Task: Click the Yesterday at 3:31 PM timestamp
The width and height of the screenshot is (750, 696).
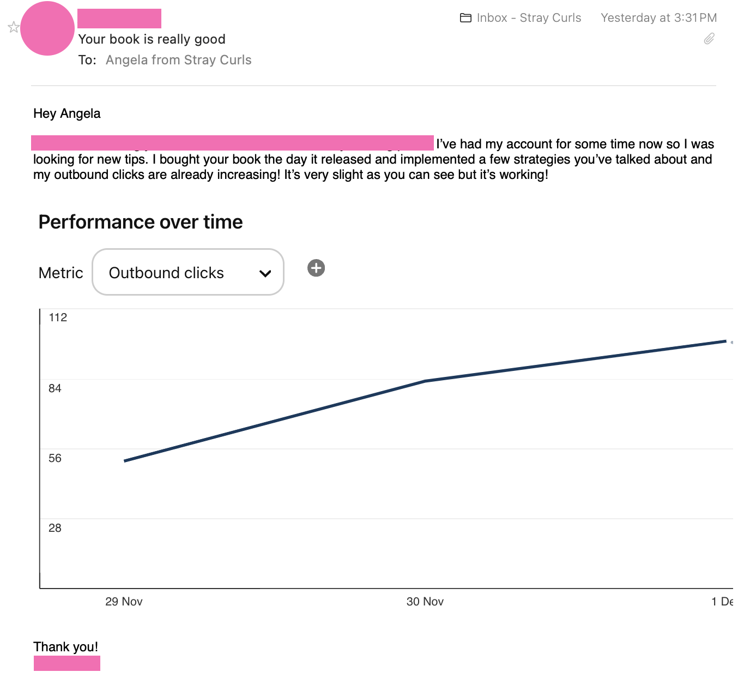Action: [658, 18]
